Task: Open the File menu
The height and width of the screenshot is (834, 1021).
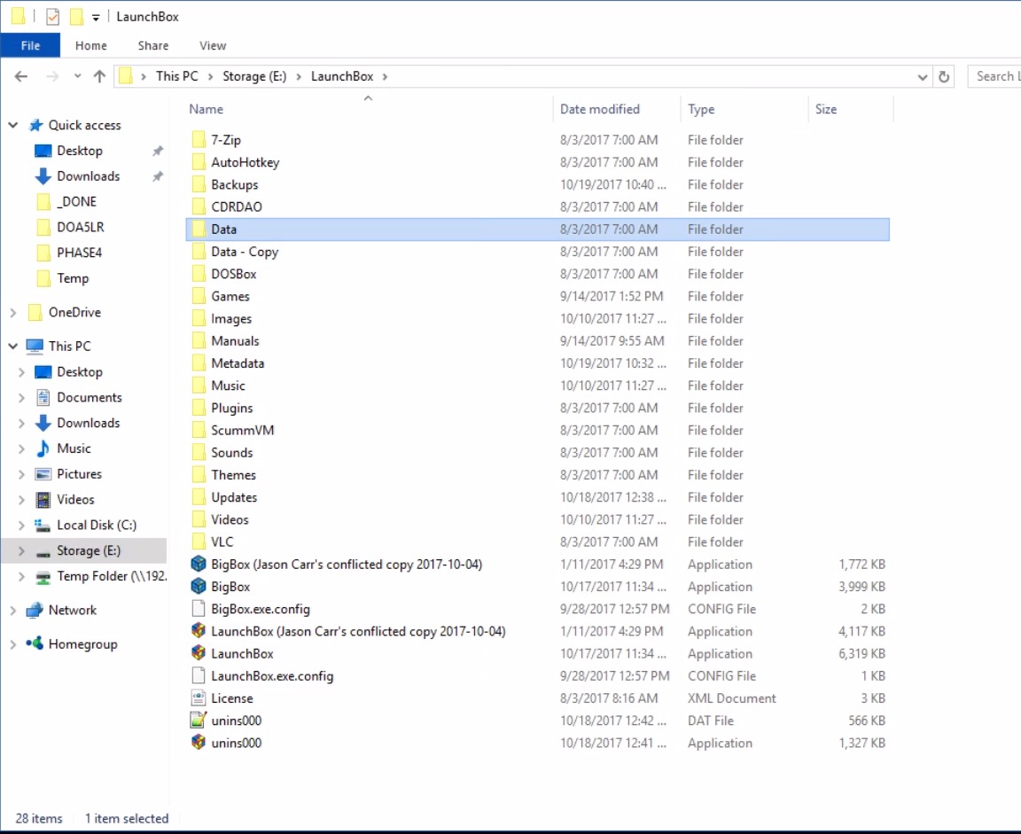Action: (x=31, y=45)
